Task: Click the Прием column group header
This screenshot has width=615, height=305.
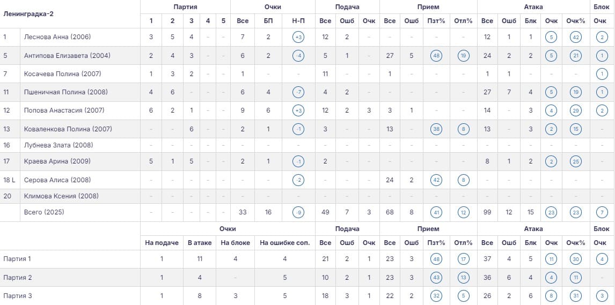Action: click(428, 7)
